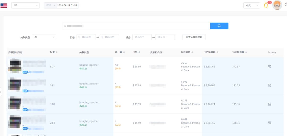Expand the 关联类型 All dropdown
The height and width of the screenshot is (136, 287).
click(x=44, y=37)
